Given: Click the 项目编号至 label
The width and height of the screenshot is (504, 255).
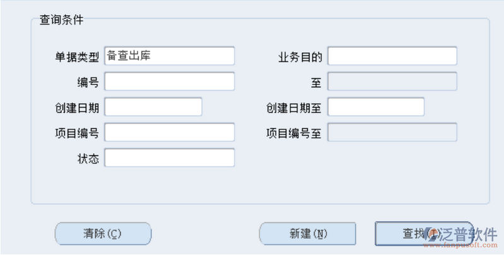Looking at the screenshot, I should 294,133.
